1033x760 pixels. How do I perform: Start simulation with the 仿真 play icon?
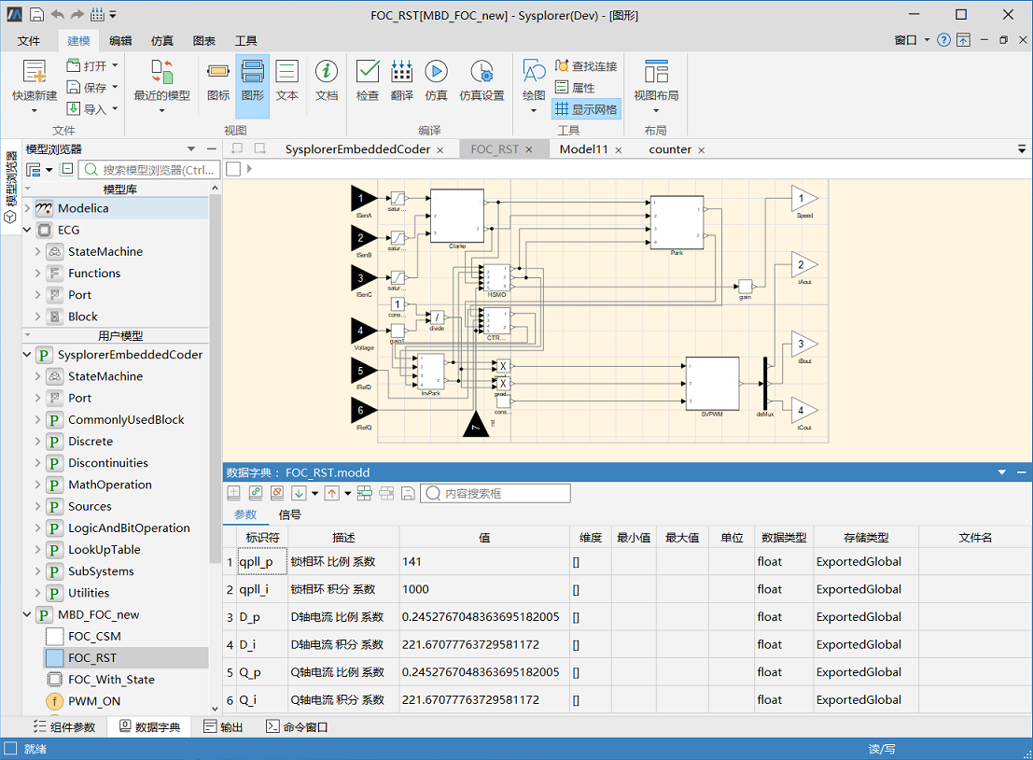click(436, 73)
